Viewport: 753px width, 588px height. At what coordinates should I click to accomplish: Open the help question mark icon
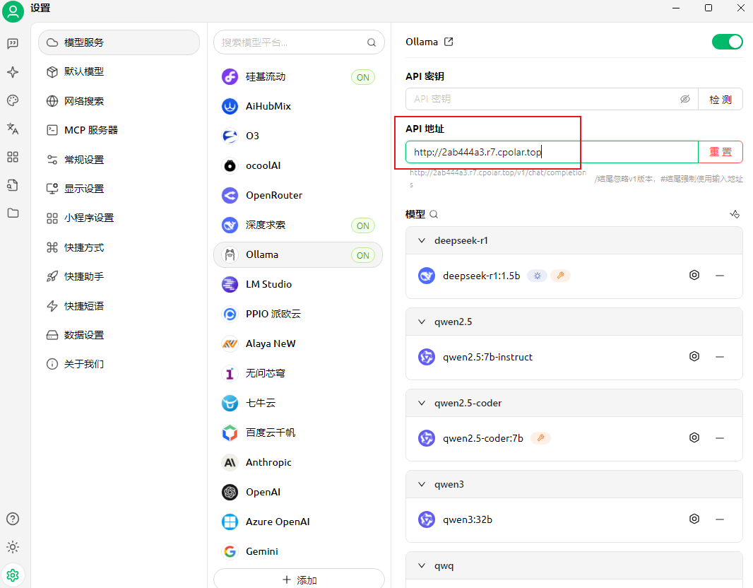coord(13,519)
